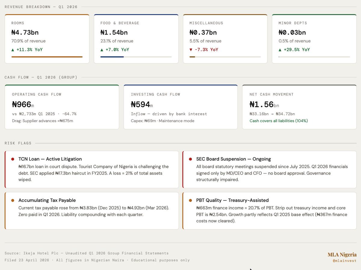Image resolution: width=361 pixels, height=270 pixels.
Task: Click Cash covers all liabilities (104%)
Action: click(279, 121)
